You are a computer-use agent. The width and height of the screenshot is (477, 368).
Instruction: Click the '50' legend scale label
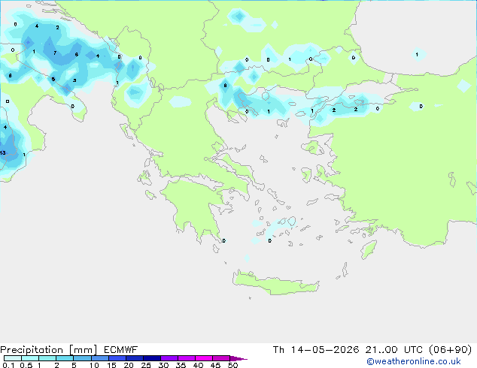232,365
